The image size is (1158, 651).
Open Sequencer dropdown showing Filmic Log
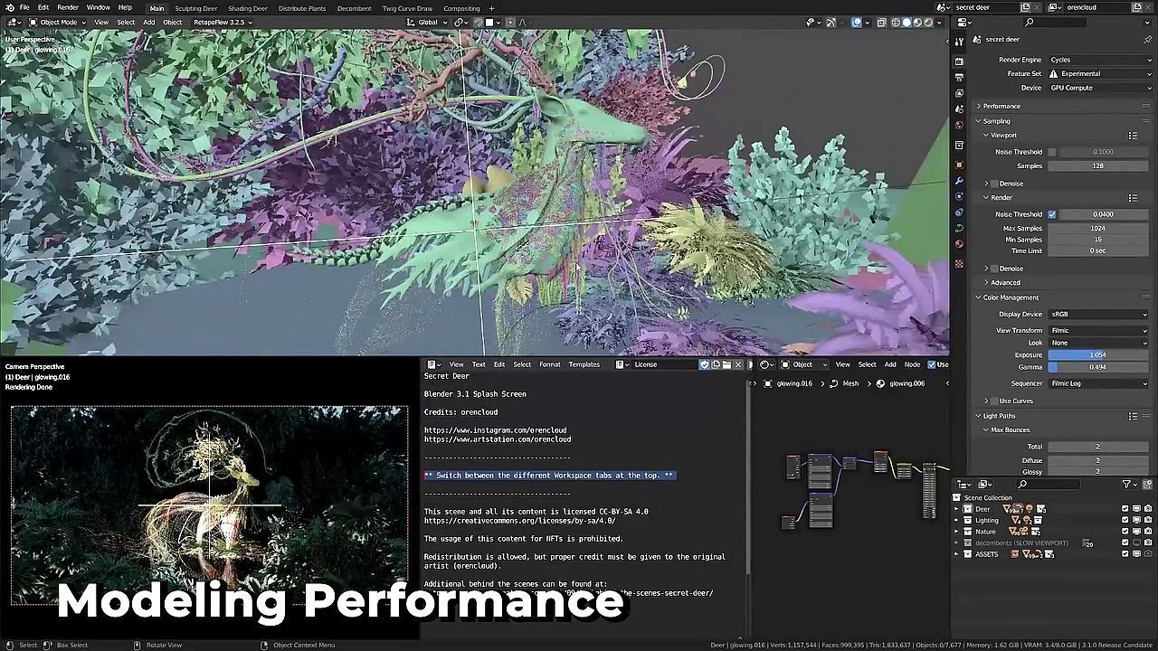1098,383
